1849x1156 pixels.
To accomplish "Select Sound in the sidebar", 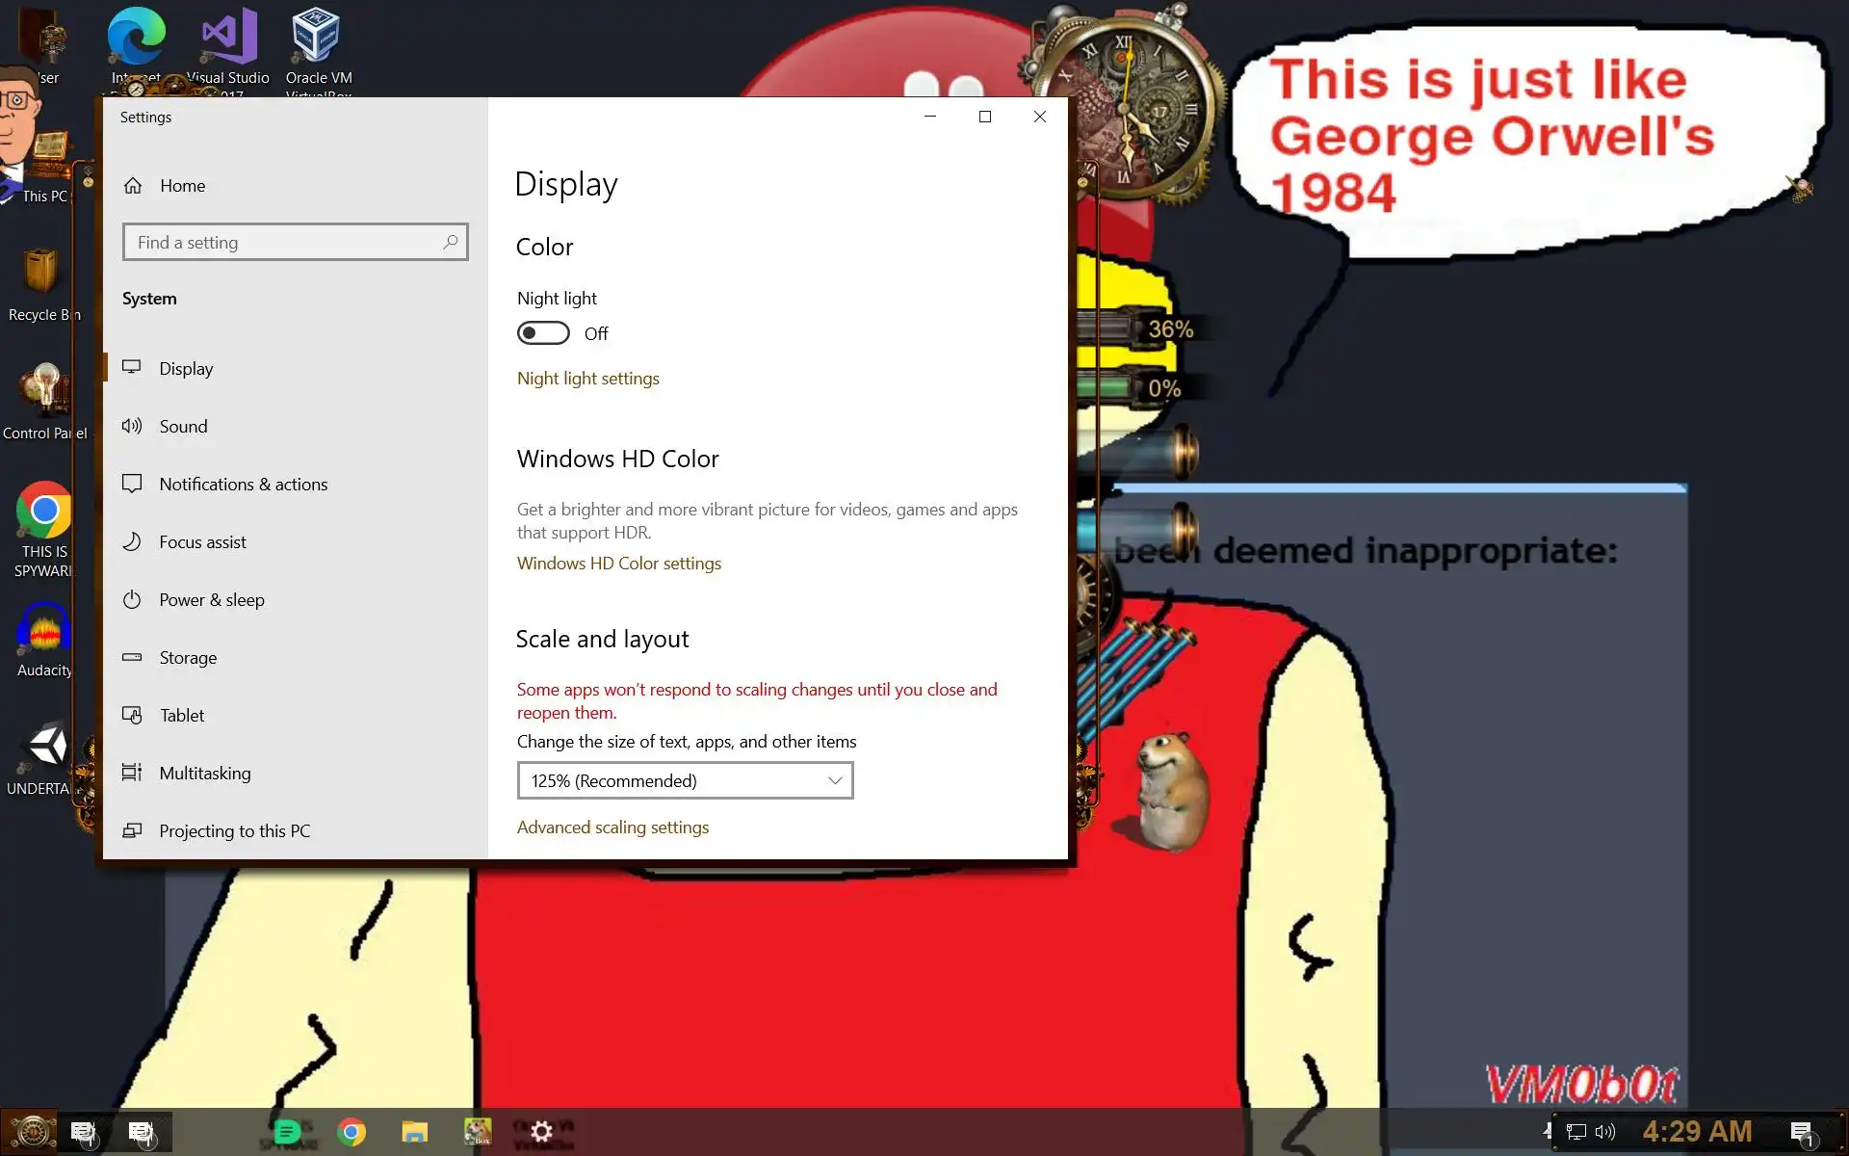I will coord(183,427).
